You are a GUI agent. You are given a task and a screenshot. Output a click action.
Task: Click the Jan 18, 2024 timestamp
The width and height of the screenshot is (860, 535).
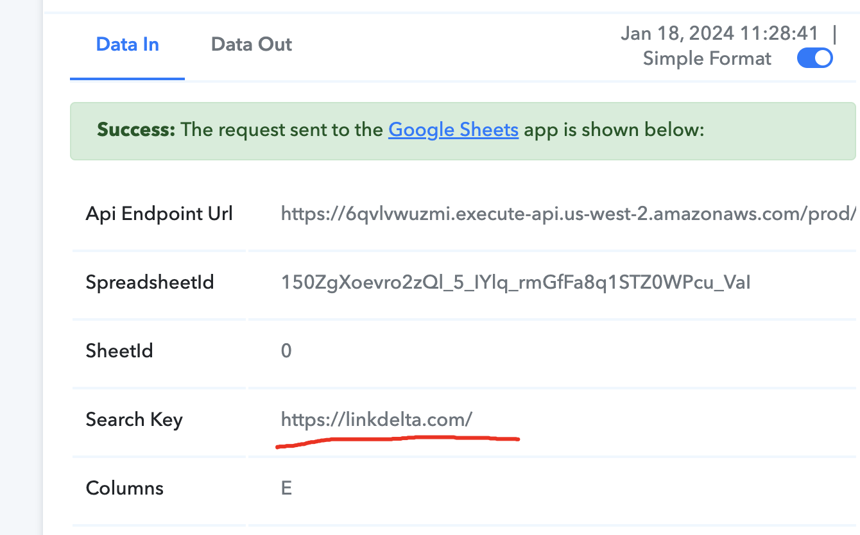pos(719,33)
